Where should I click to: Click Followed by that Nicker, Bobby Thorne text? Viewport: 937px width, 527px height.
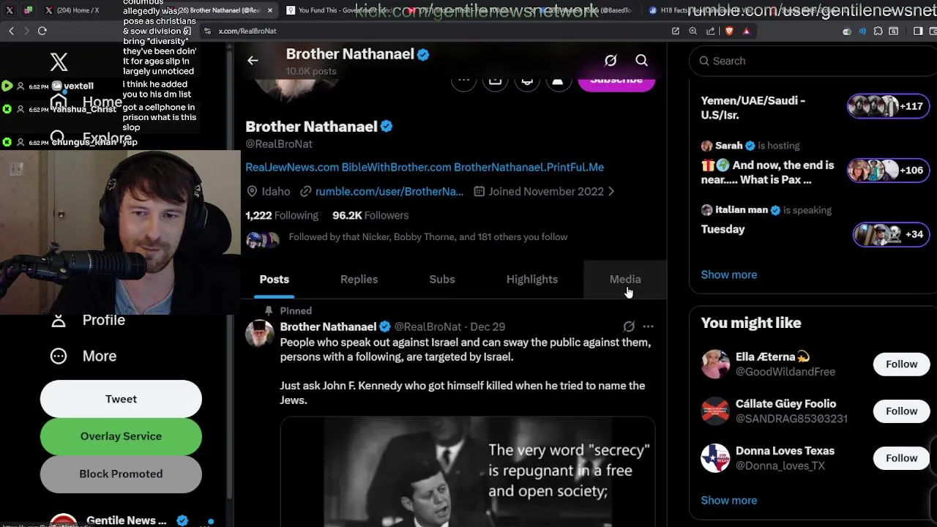click(x=428, y=237)
